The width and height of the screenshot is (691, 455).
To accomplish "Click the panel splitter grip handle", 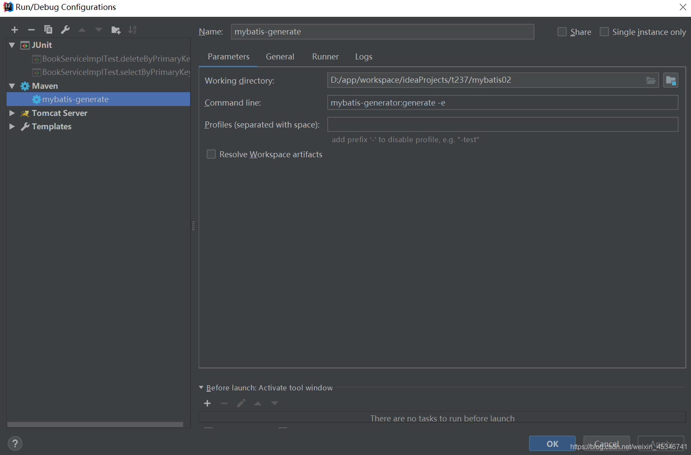I will [193, 226].
